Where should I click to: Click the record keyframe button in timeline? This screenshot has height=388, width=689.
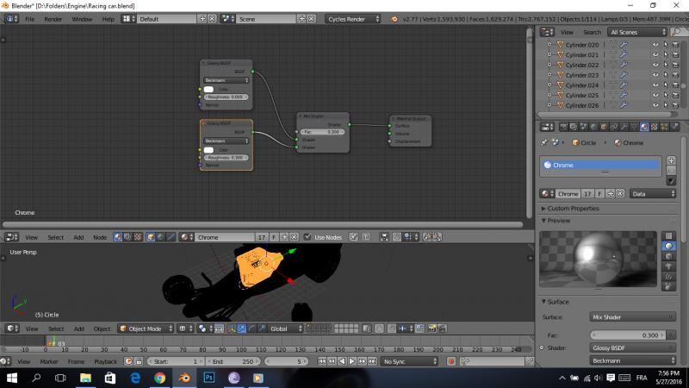(x=450, y=361)
